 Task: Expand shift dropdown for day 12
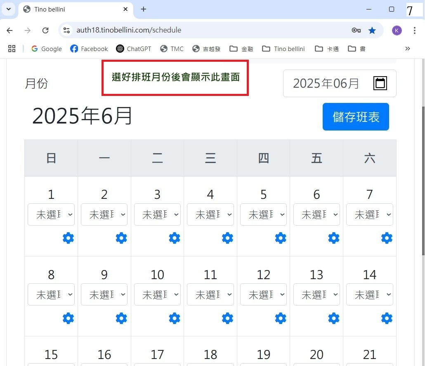coord(263,295)
